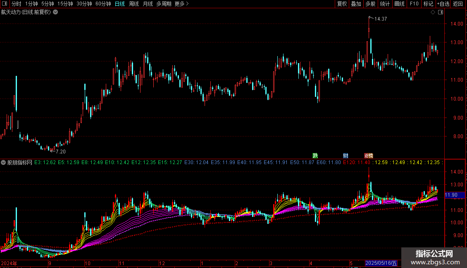Image resolution: width=467 pixels, height=268 pixels.
Task: Open dropdown next to 航天动力 title
Action: [x=55, y=12]
